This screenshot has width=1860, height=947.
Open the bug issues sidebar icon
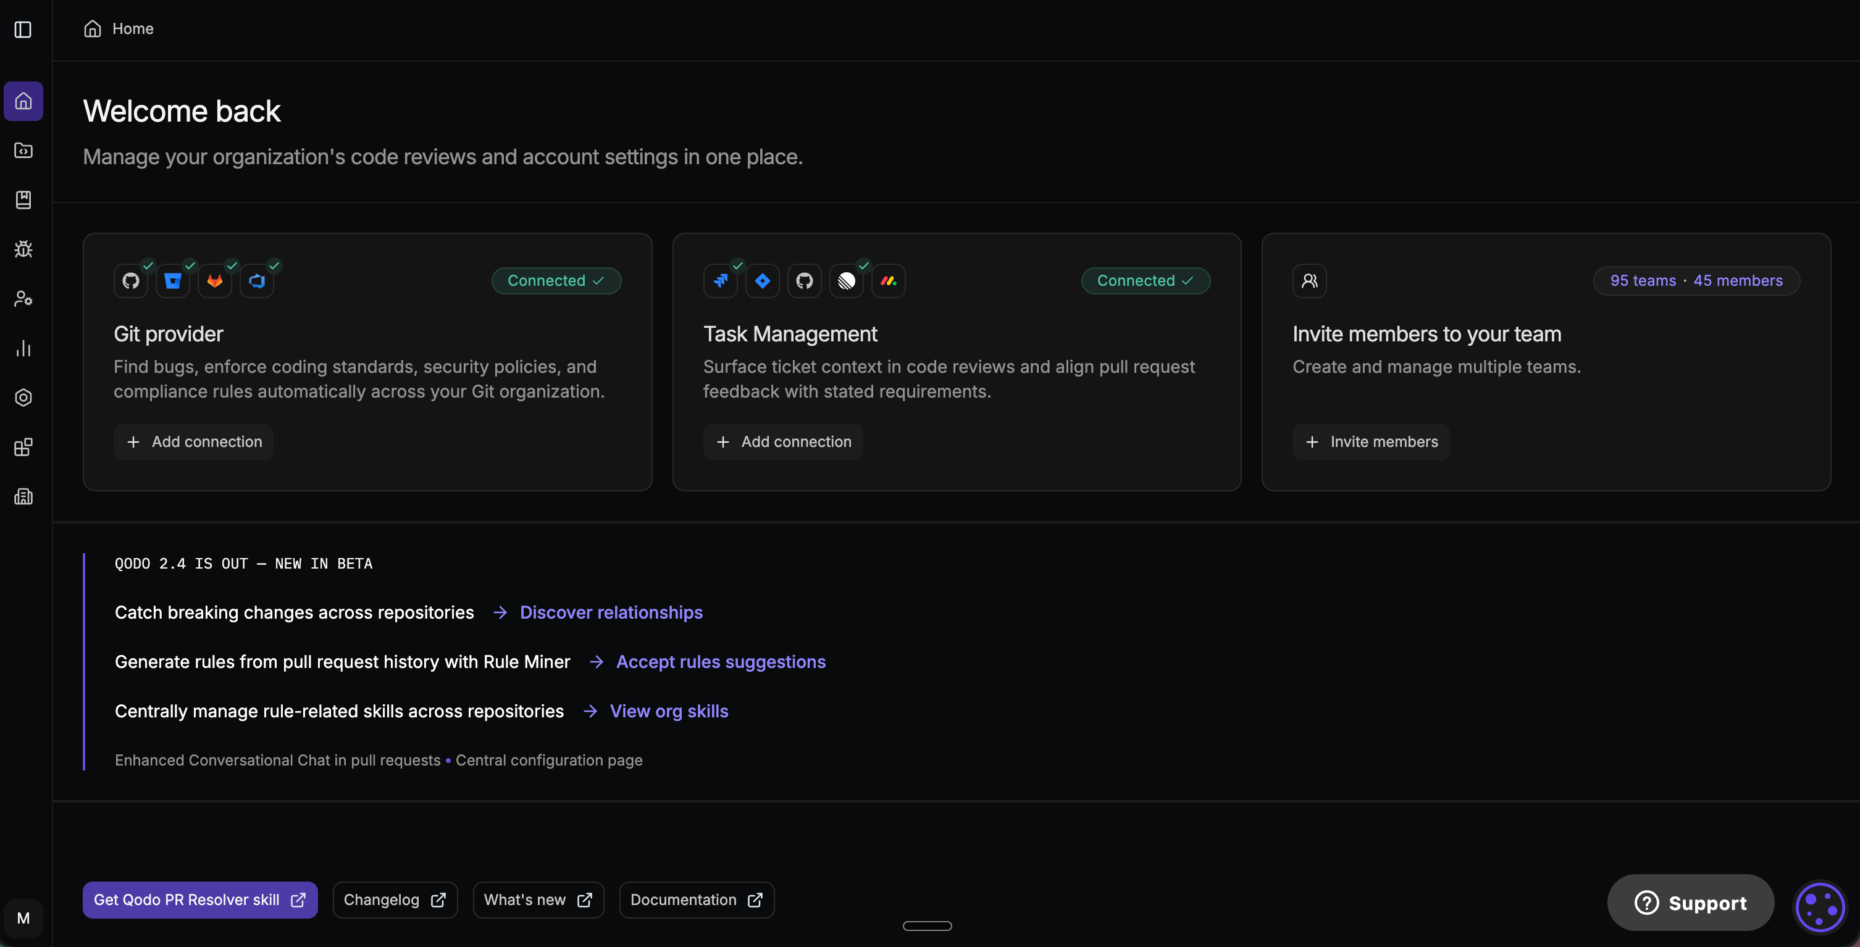tap(23, 249)
